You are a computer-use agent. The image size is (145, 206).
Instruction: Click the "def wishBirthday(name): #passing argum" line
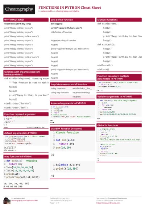point(26,78)
